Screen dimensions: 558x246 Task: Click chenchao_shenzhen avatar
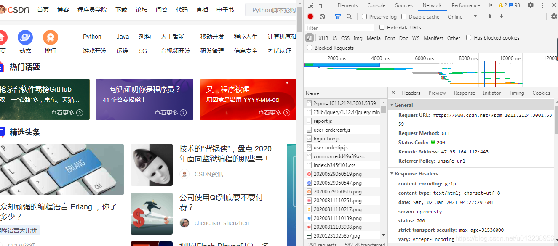184,223
